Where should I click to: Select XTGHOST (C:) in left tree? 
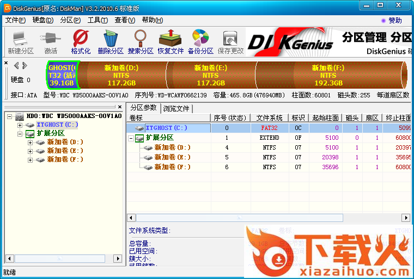pyautogui.click(x=57, y=125)
